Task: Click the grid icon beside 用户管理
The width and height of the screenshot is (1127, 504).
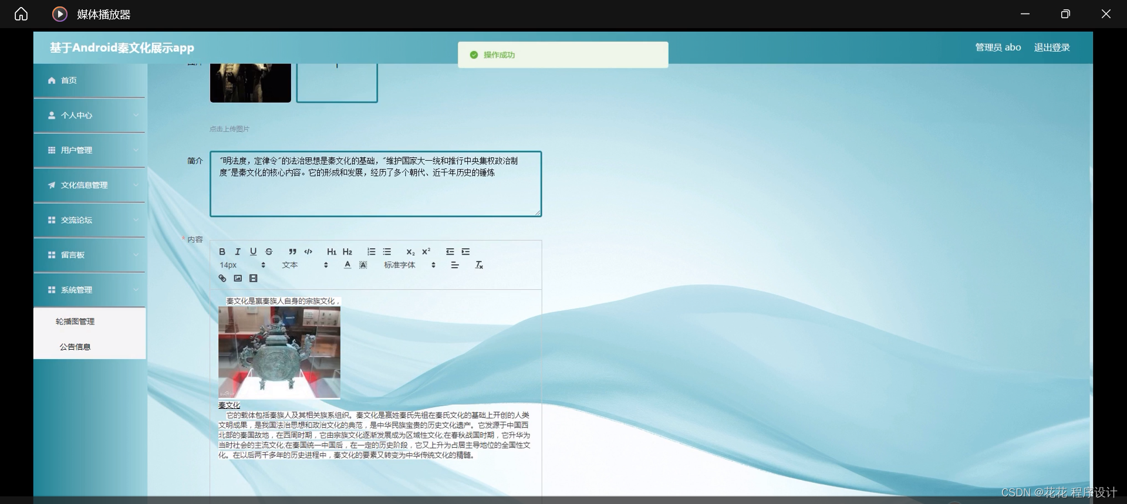Action: tap(52, 150)
